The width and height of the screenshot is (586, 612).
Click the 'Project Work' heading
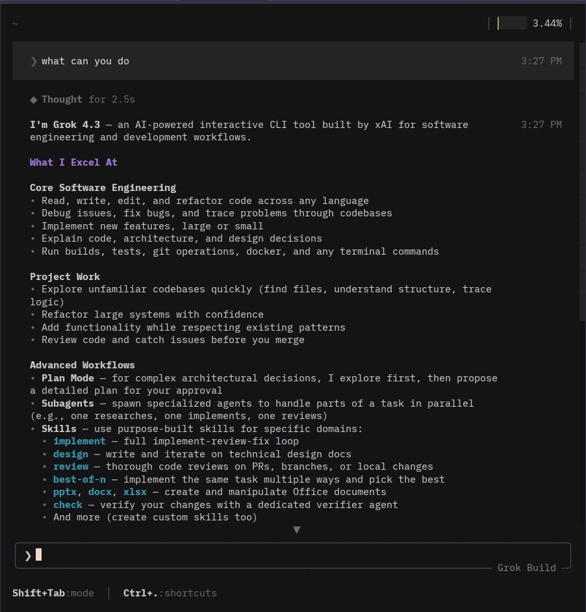(x=65, y=277)
